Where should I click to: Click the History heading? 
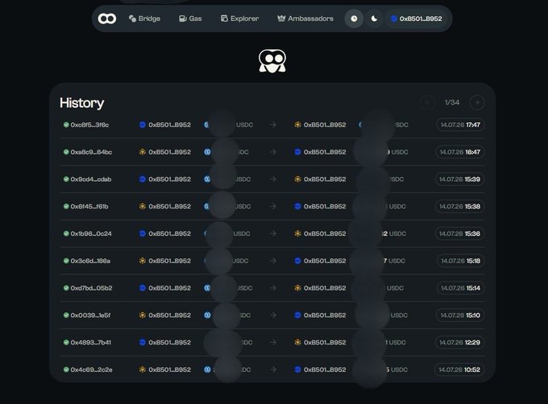click(x=81, y=103)
